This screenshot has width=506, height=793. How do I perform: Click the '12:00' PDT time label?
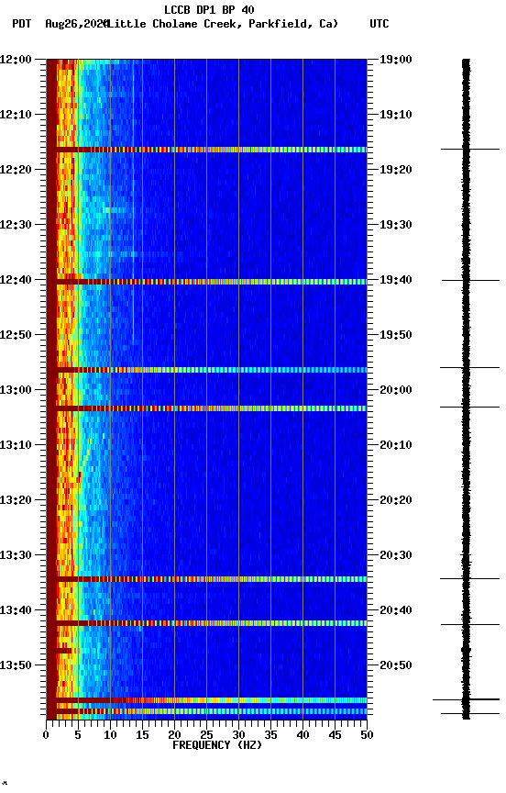[16, 60]
